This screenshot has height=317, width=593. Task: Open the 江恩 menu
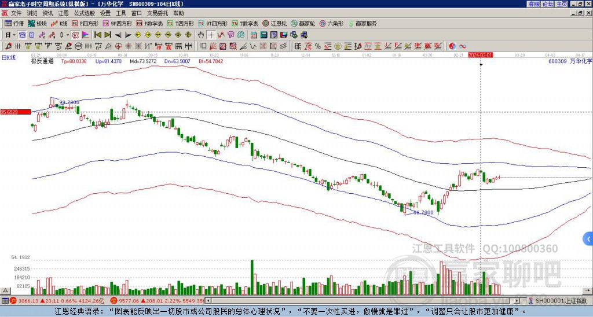pos(64,13)
